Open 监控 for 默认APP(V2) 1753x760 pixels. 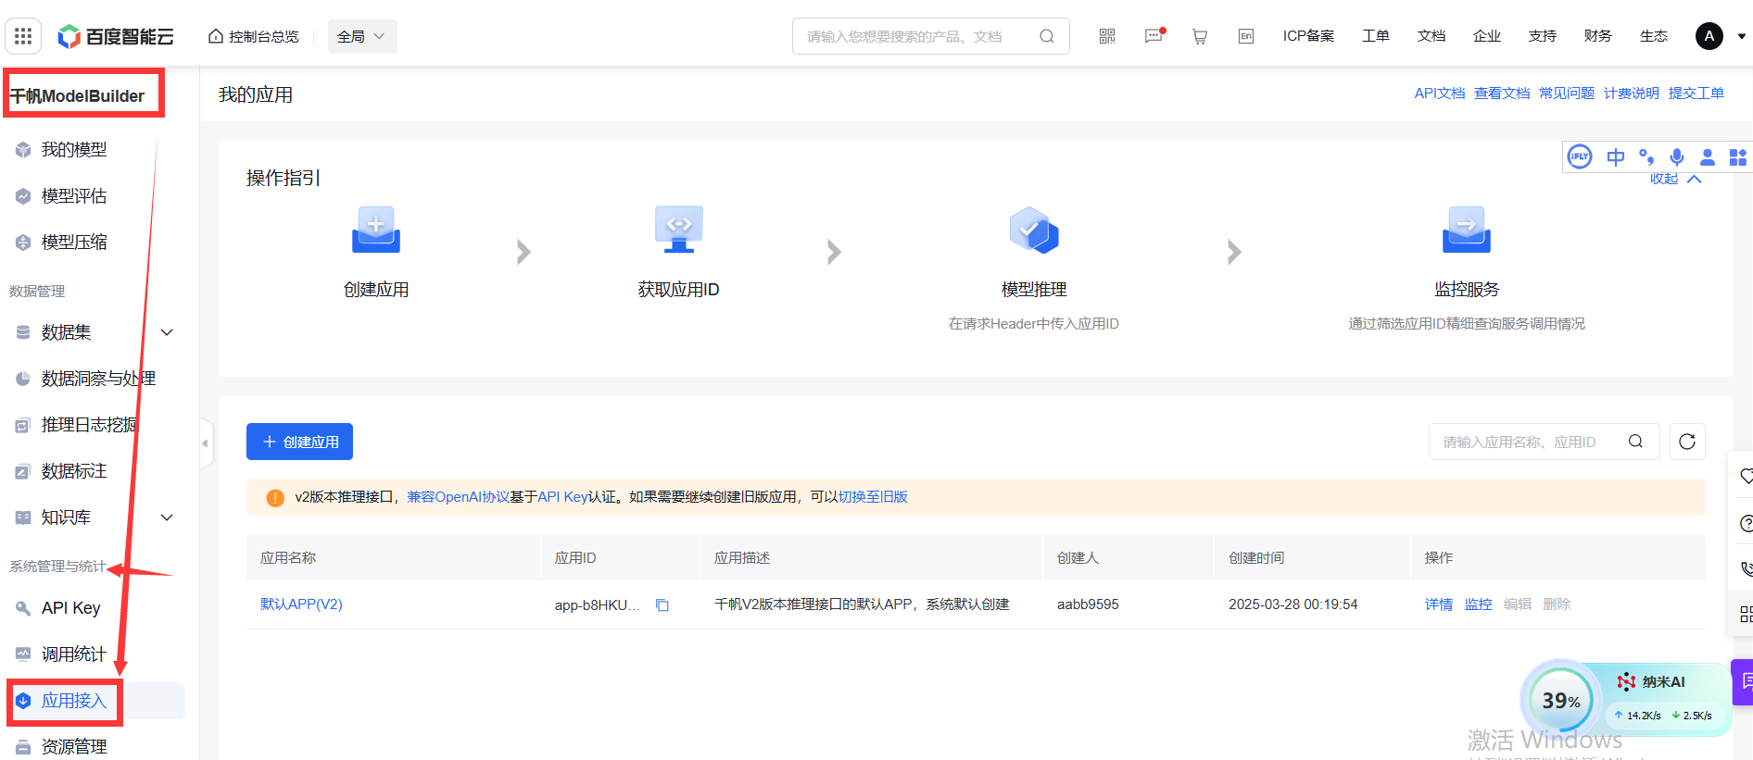[1478, 604]
